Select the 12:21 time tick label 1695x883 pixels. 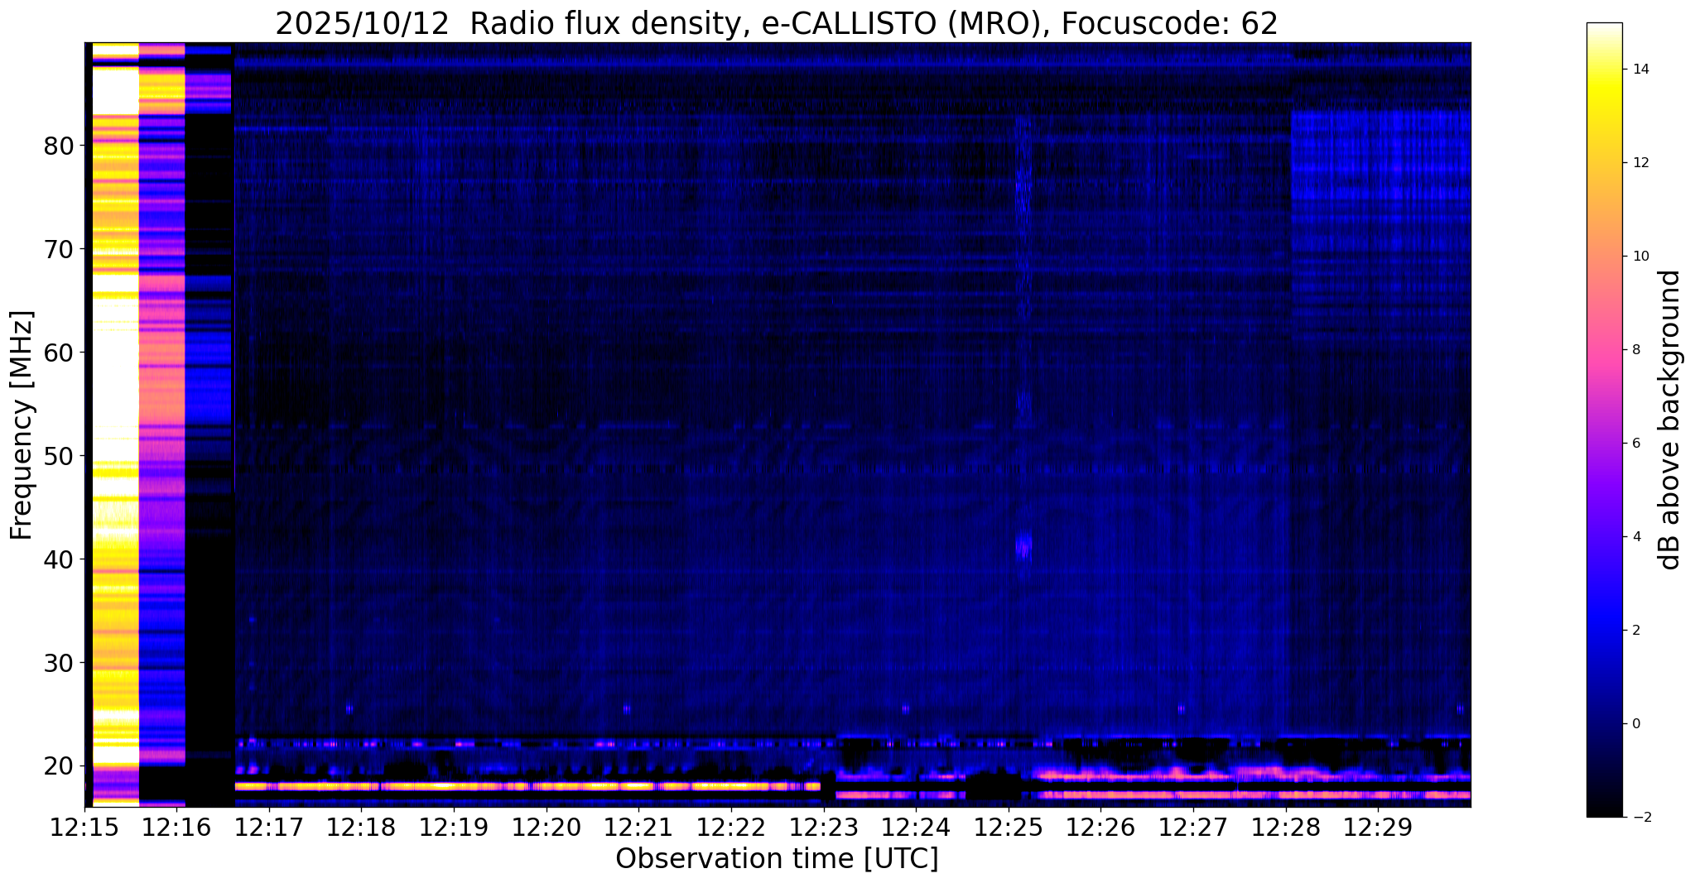tap(638, 827)
